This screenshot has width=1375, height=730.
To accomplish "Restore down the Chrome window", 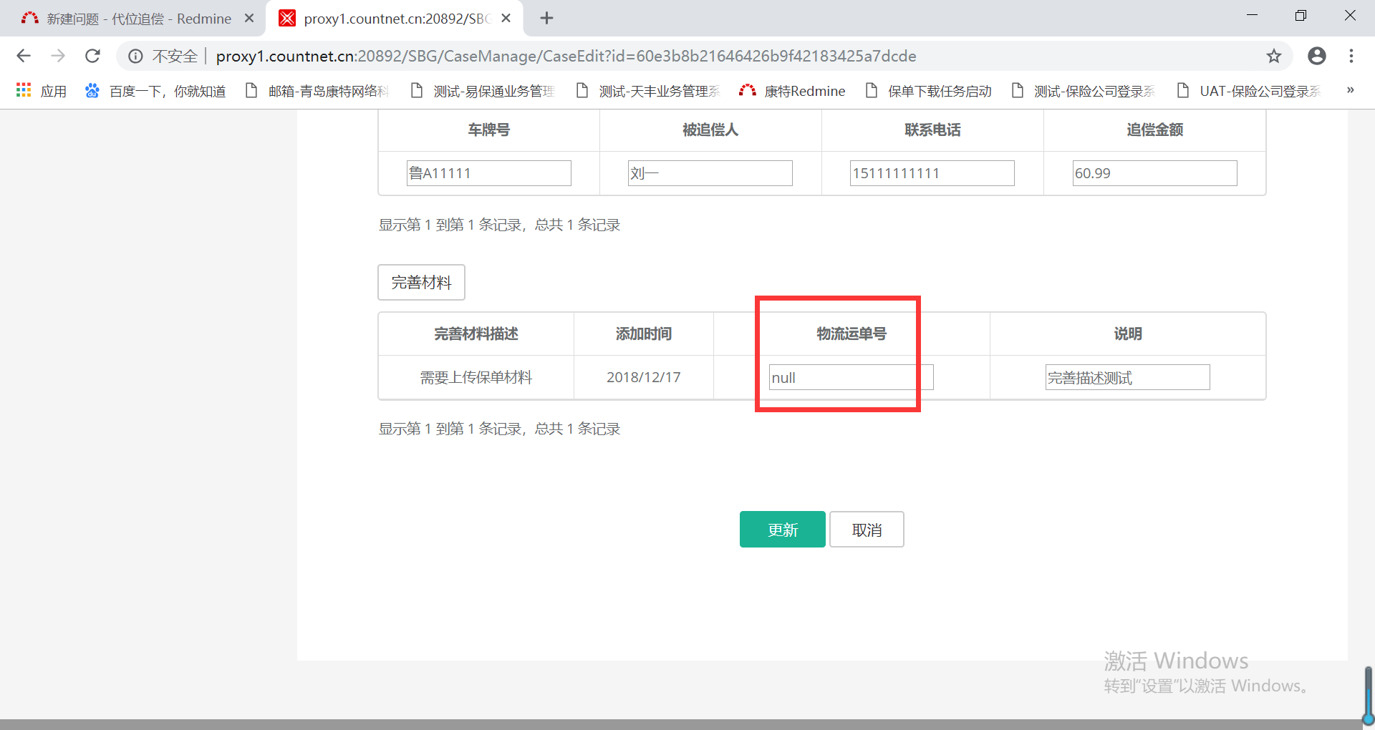I will click(1301, 16).
